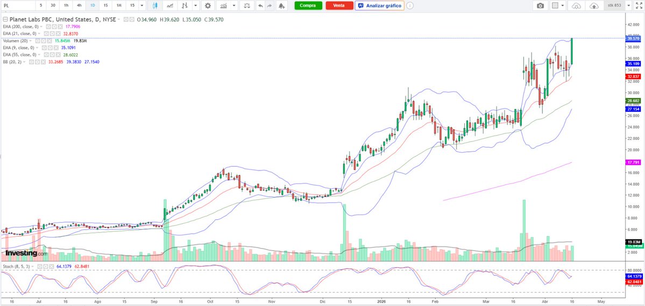This screenshot has width=645, height=306.
Task: Open settings icon for Stoch (8, 5, 3)
Action: tap(46, 267)
